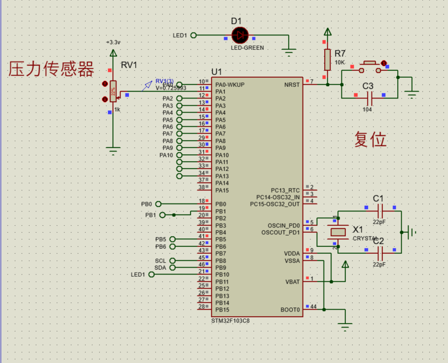
Task: Click the PA10 terminal circle
Action: pyautogui.click(x=179, y=155)
